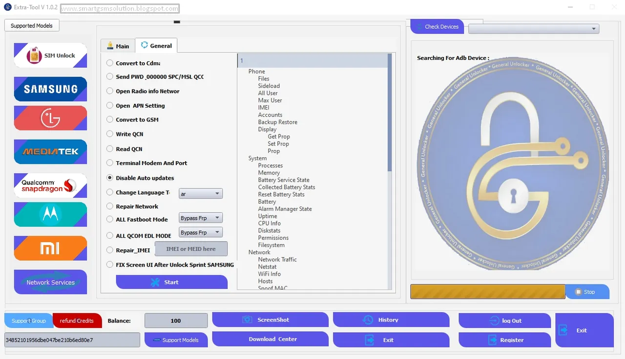The image size is (625, 359).
Task: Click the hardware ID text field
Action: 72,340
